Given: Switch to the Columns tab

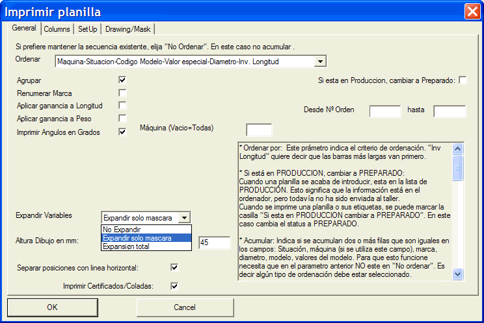Looking at the screenshot, I should pyautogui.click(x=57, y=29).
